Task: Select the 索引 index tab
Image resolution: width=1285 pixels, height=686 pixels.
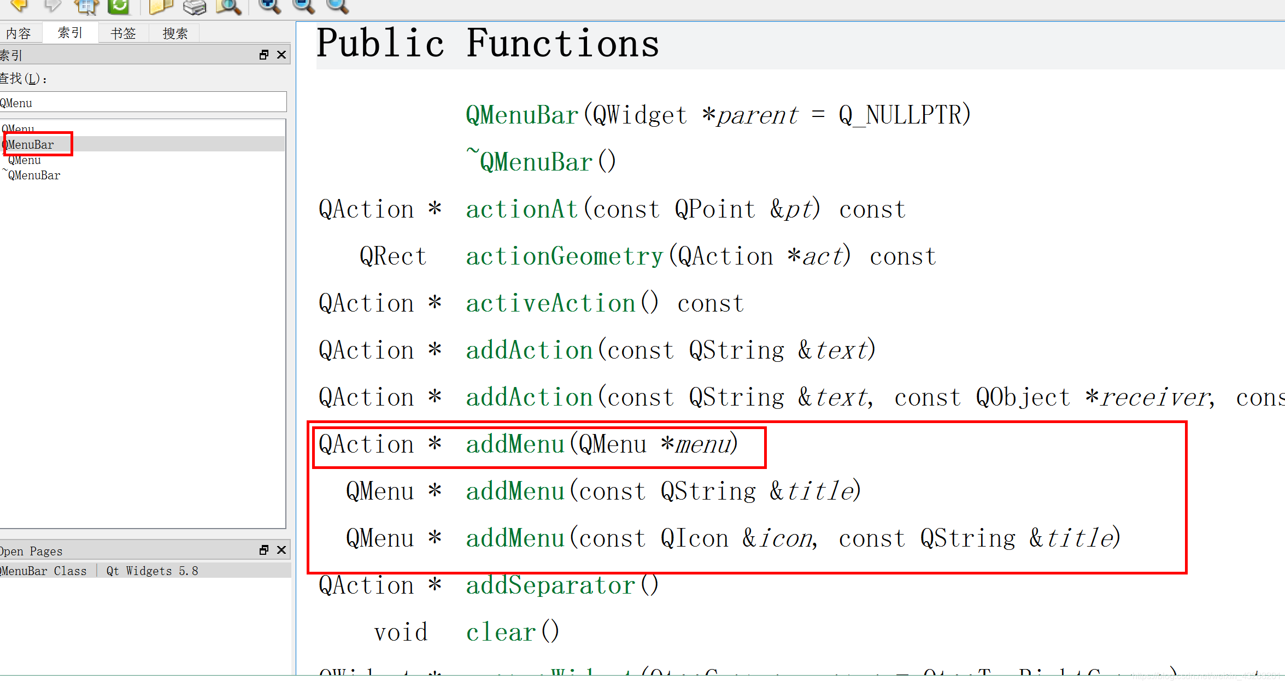Action: coord(70,33)
